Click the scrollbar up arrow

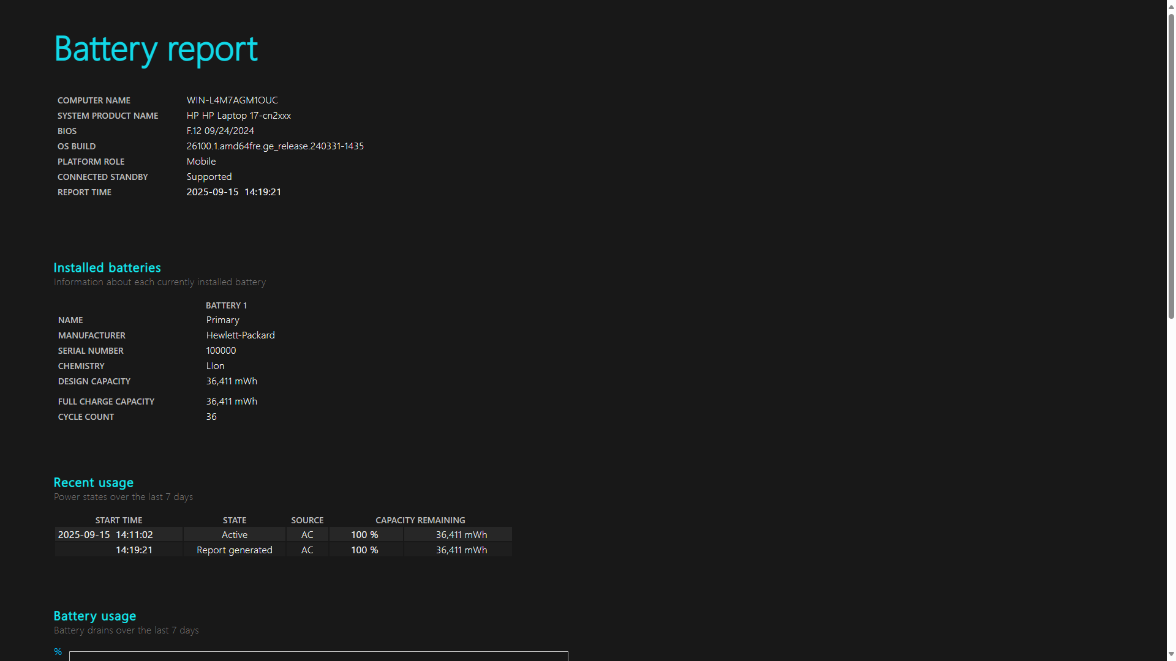coord(1170,5)
